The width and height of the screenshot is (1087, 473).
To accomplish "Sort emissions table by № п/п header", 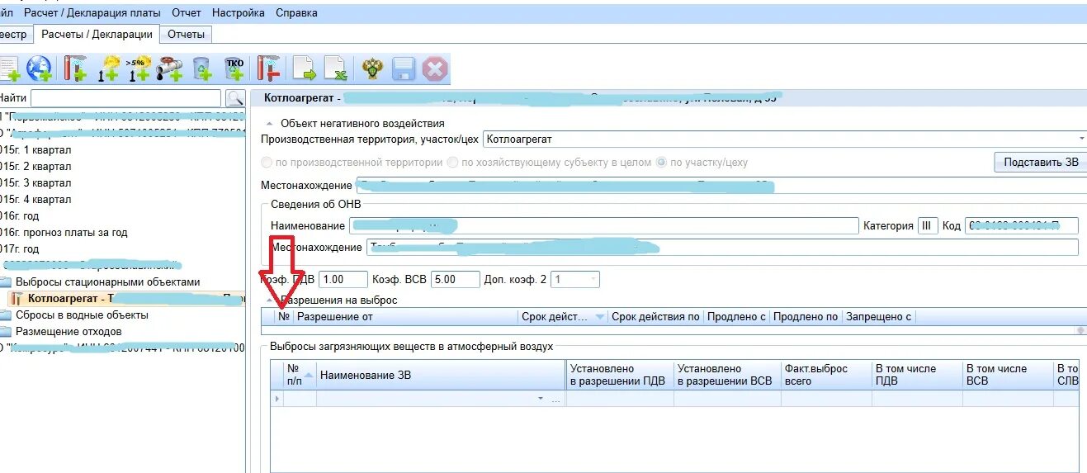I will 300,375.
